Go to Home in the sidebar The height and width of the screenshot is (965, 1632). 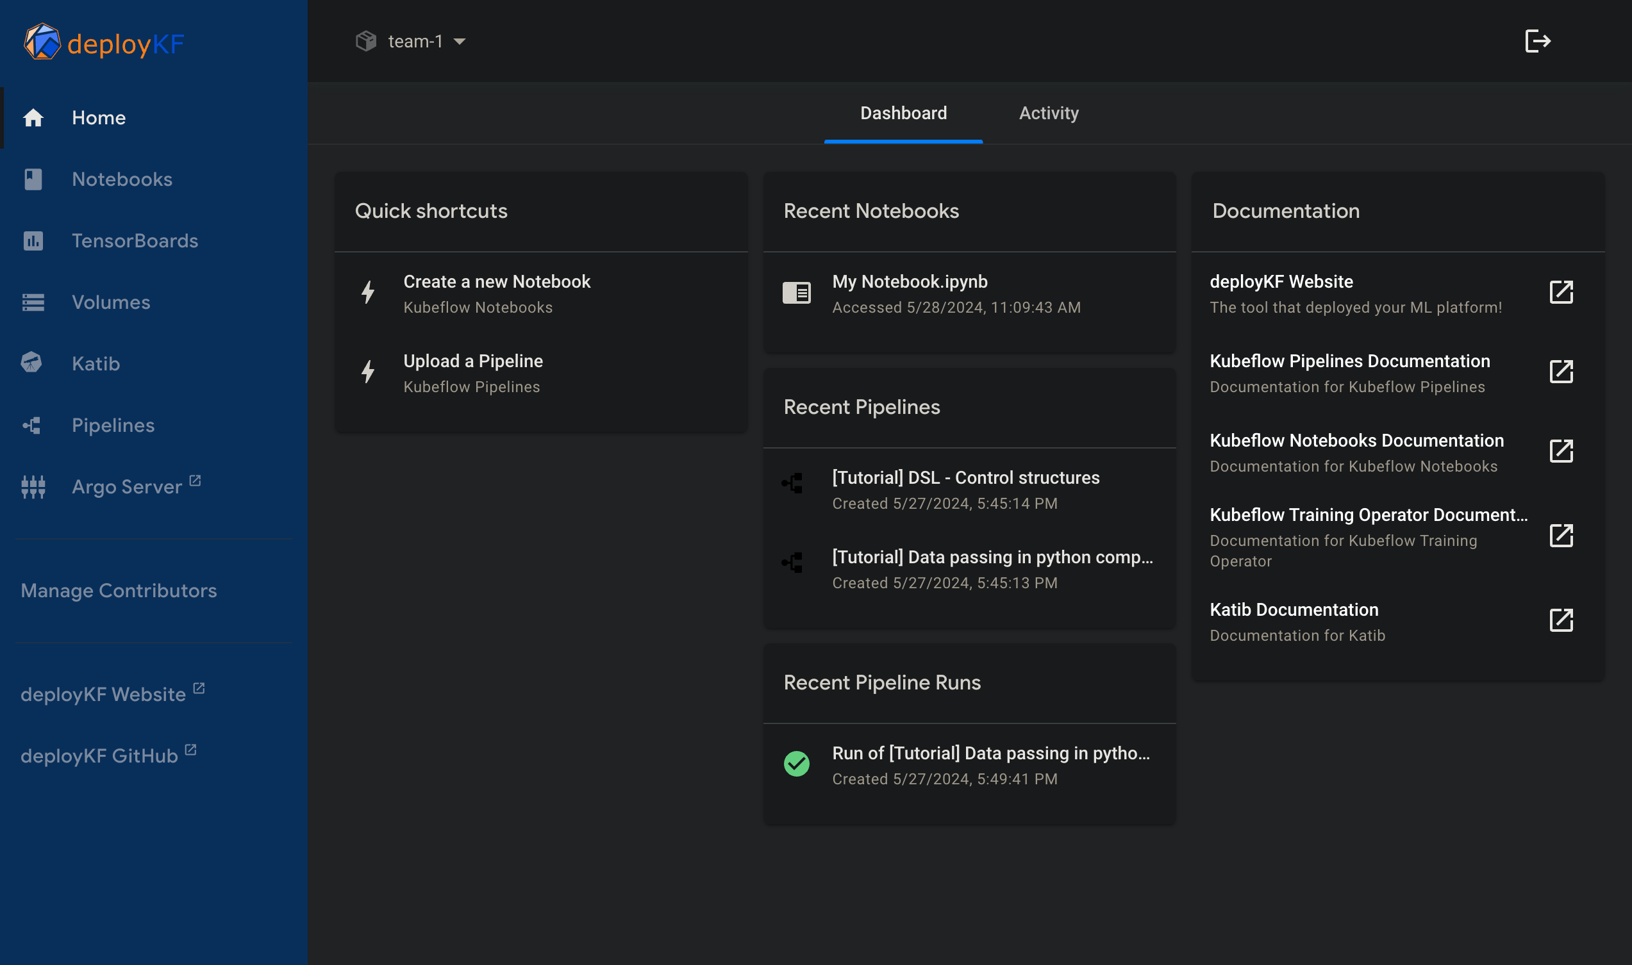pos(153,118)
